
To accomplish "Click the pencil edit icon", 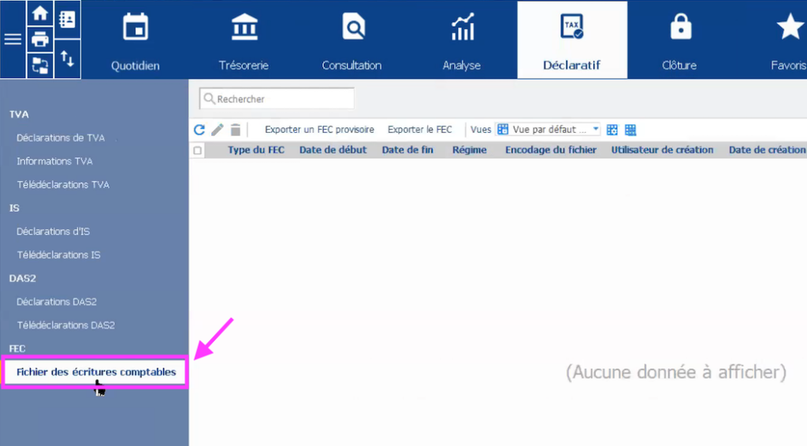I will [218, 130].
